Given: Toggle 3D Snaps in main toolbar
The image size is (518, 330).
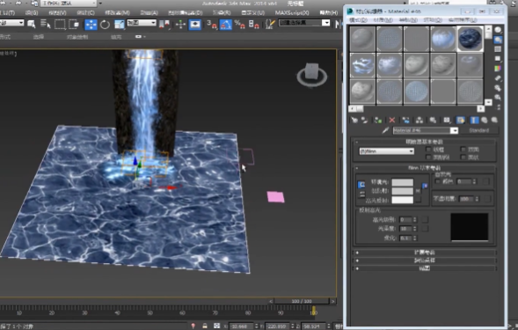Looking at the screenshot, I should point(212,25).
